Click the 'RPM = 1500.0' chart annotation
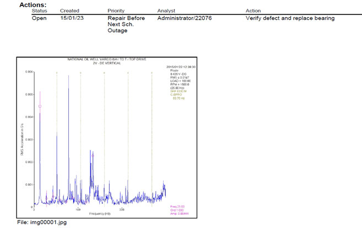 (180, 84)
